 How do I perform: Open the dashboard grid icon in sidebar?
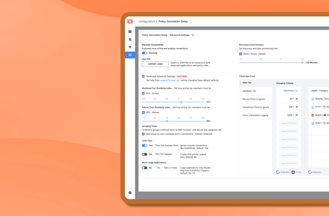point(130,32)
